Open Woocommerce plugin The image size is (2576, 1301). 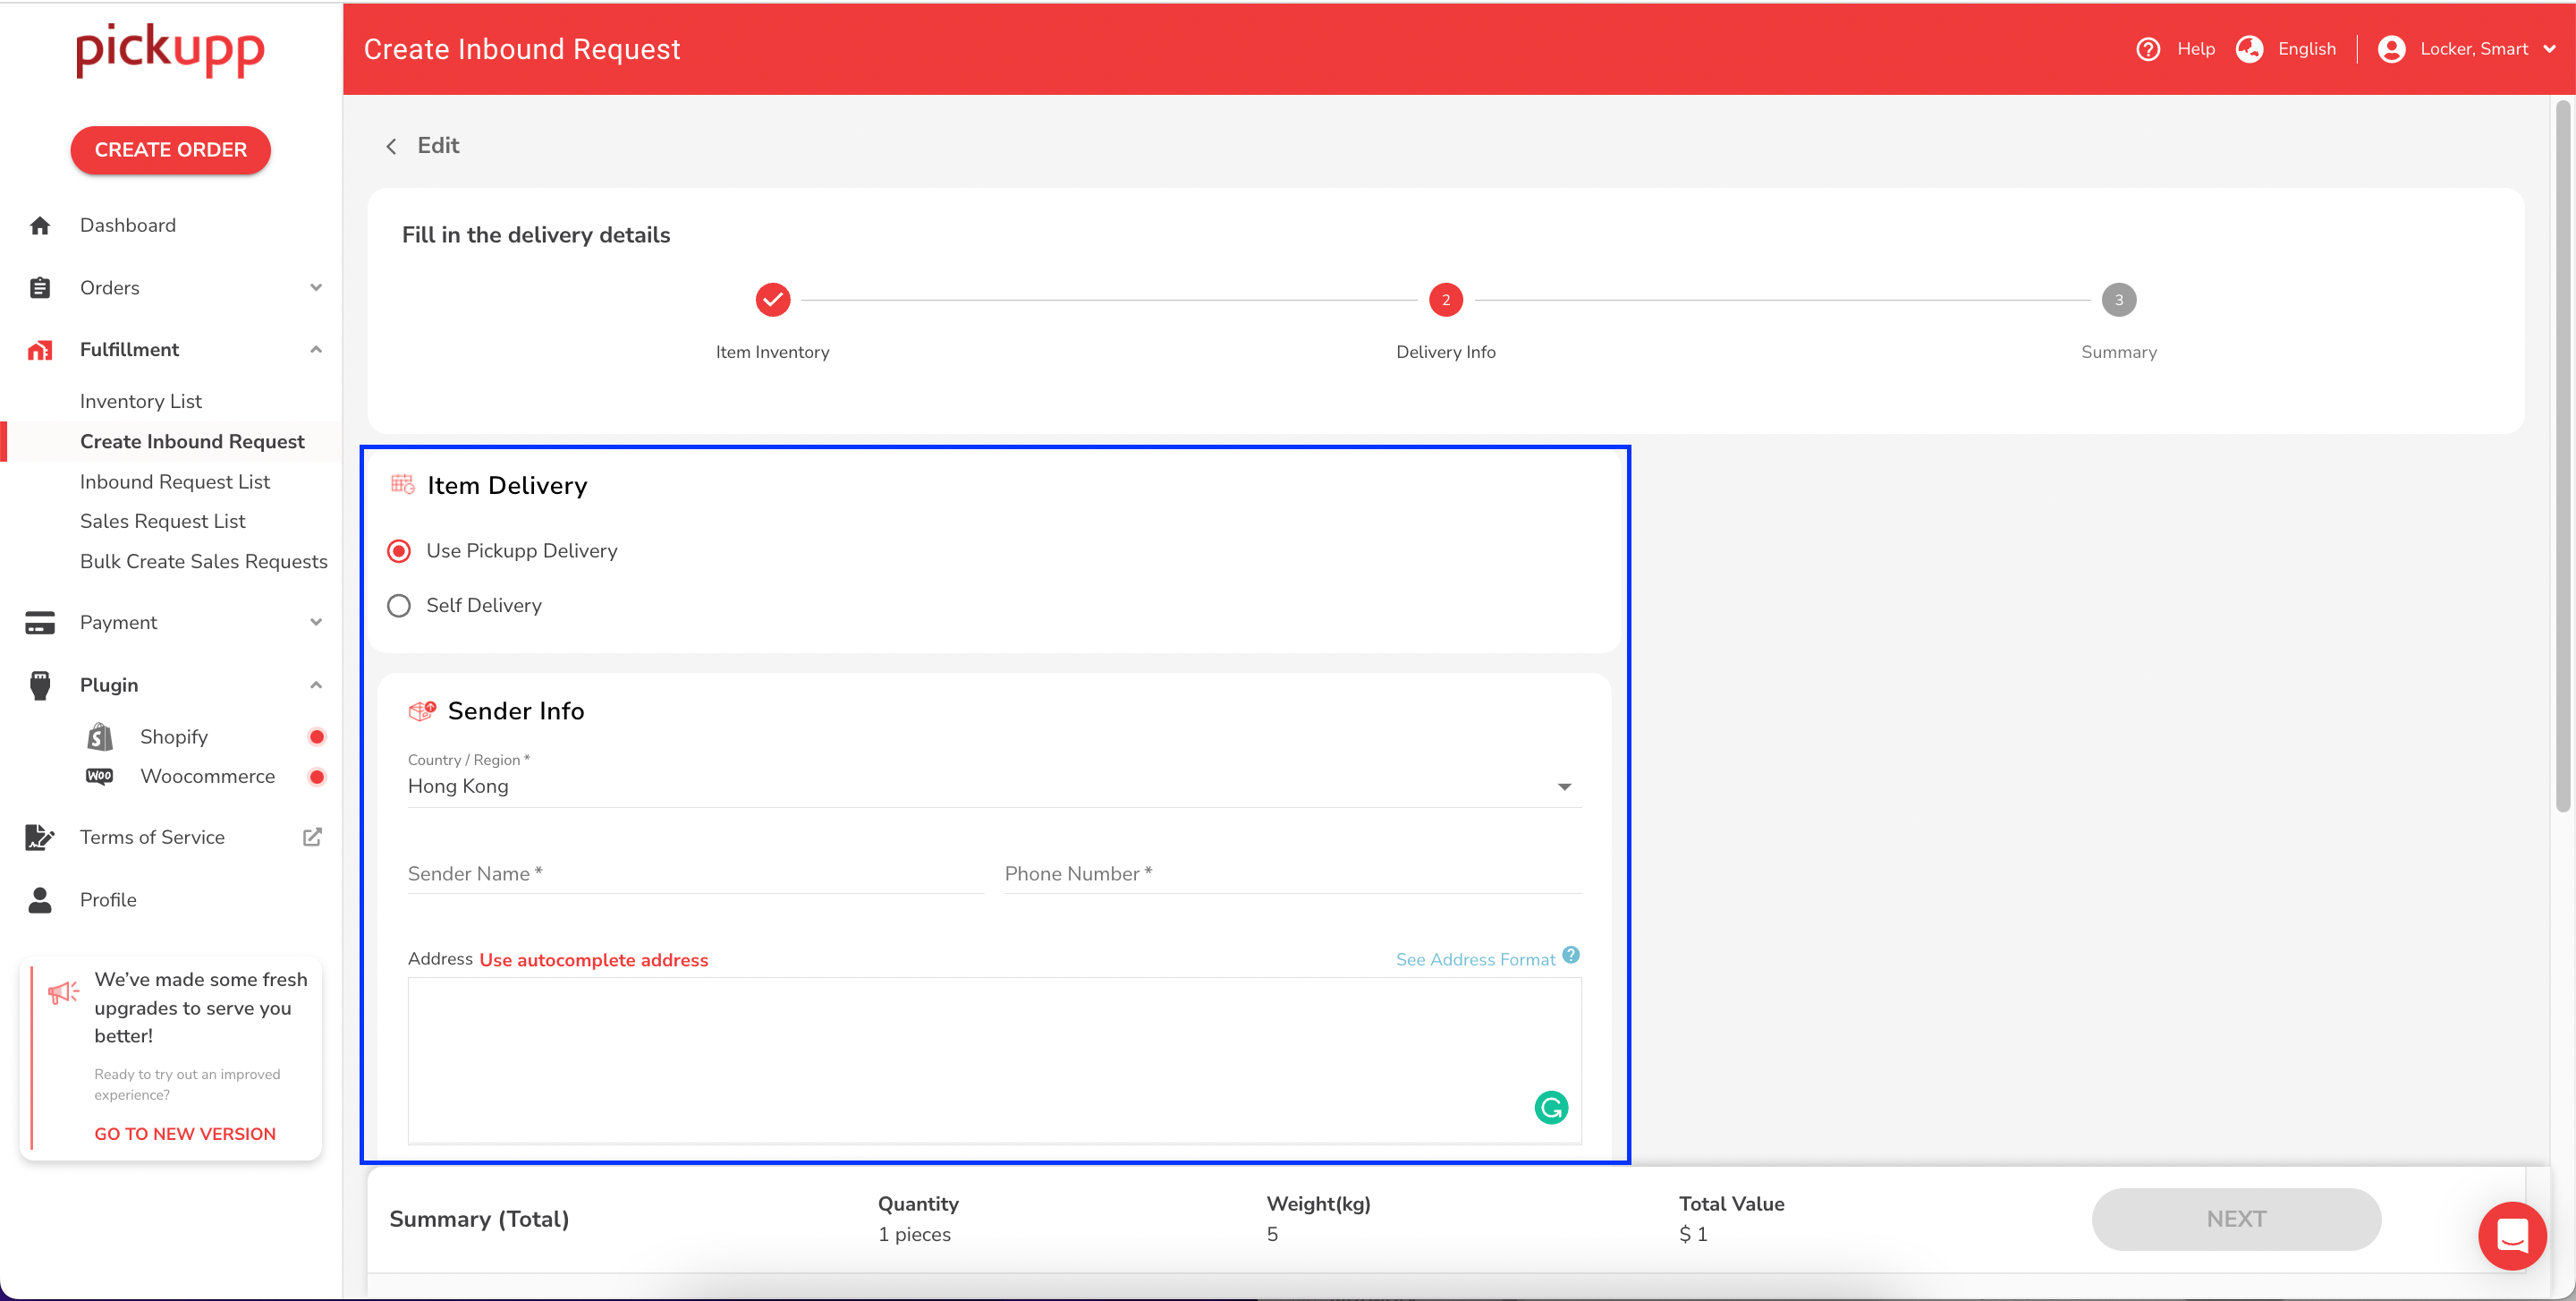(x=208, y=777)
